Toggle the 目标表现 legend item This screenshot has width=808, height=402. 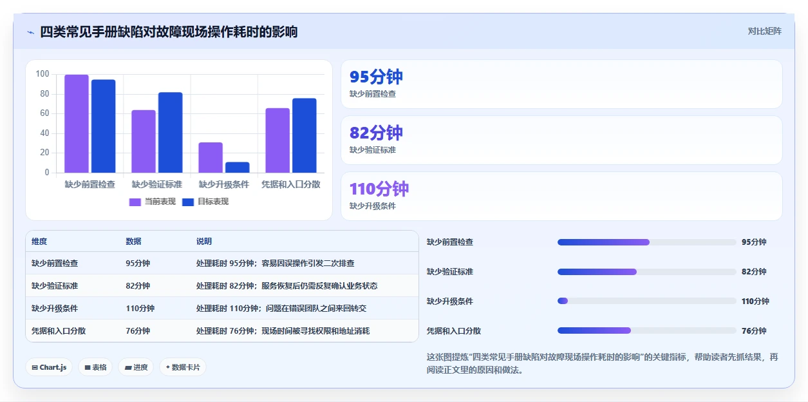(x=205, y=202)
